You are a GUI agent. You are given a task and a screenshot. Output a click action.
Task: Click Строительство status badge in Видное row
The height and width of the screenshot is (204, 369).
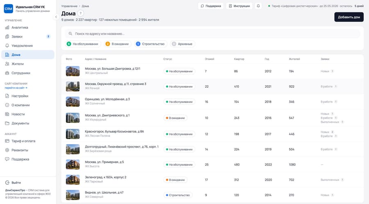[x=178, y=195]
